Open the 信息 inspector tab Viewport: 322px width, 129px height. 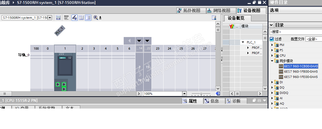coord(214,101)
